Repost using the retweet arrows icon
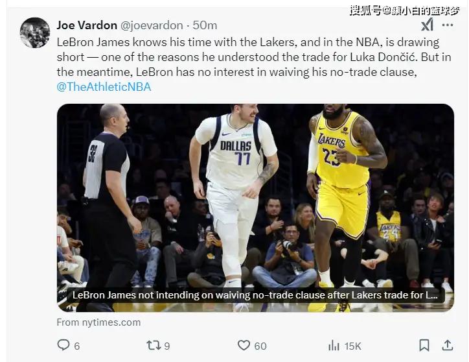The image size is (469, 362). (154, 345)
